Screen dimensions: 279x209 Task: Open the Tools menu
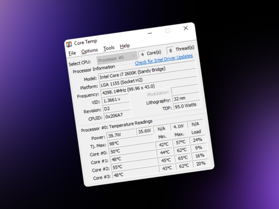[x=109, y=48]
